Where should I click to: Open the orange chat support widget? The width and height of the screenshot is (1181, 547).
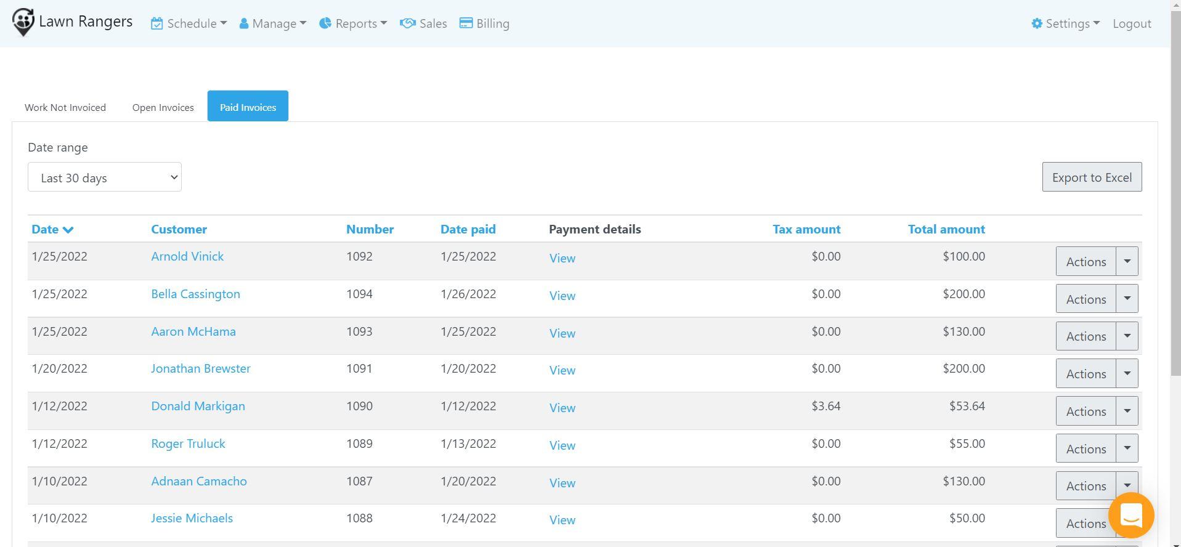pyautogui.click(x=1131, y=516)
